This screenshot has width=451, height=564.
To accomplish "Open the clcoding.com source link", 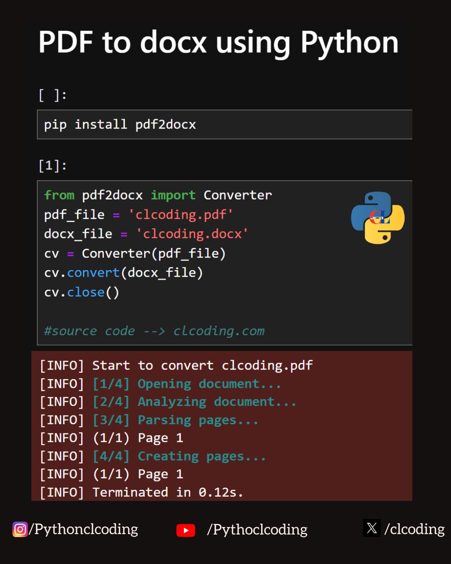I will point(219,331).
